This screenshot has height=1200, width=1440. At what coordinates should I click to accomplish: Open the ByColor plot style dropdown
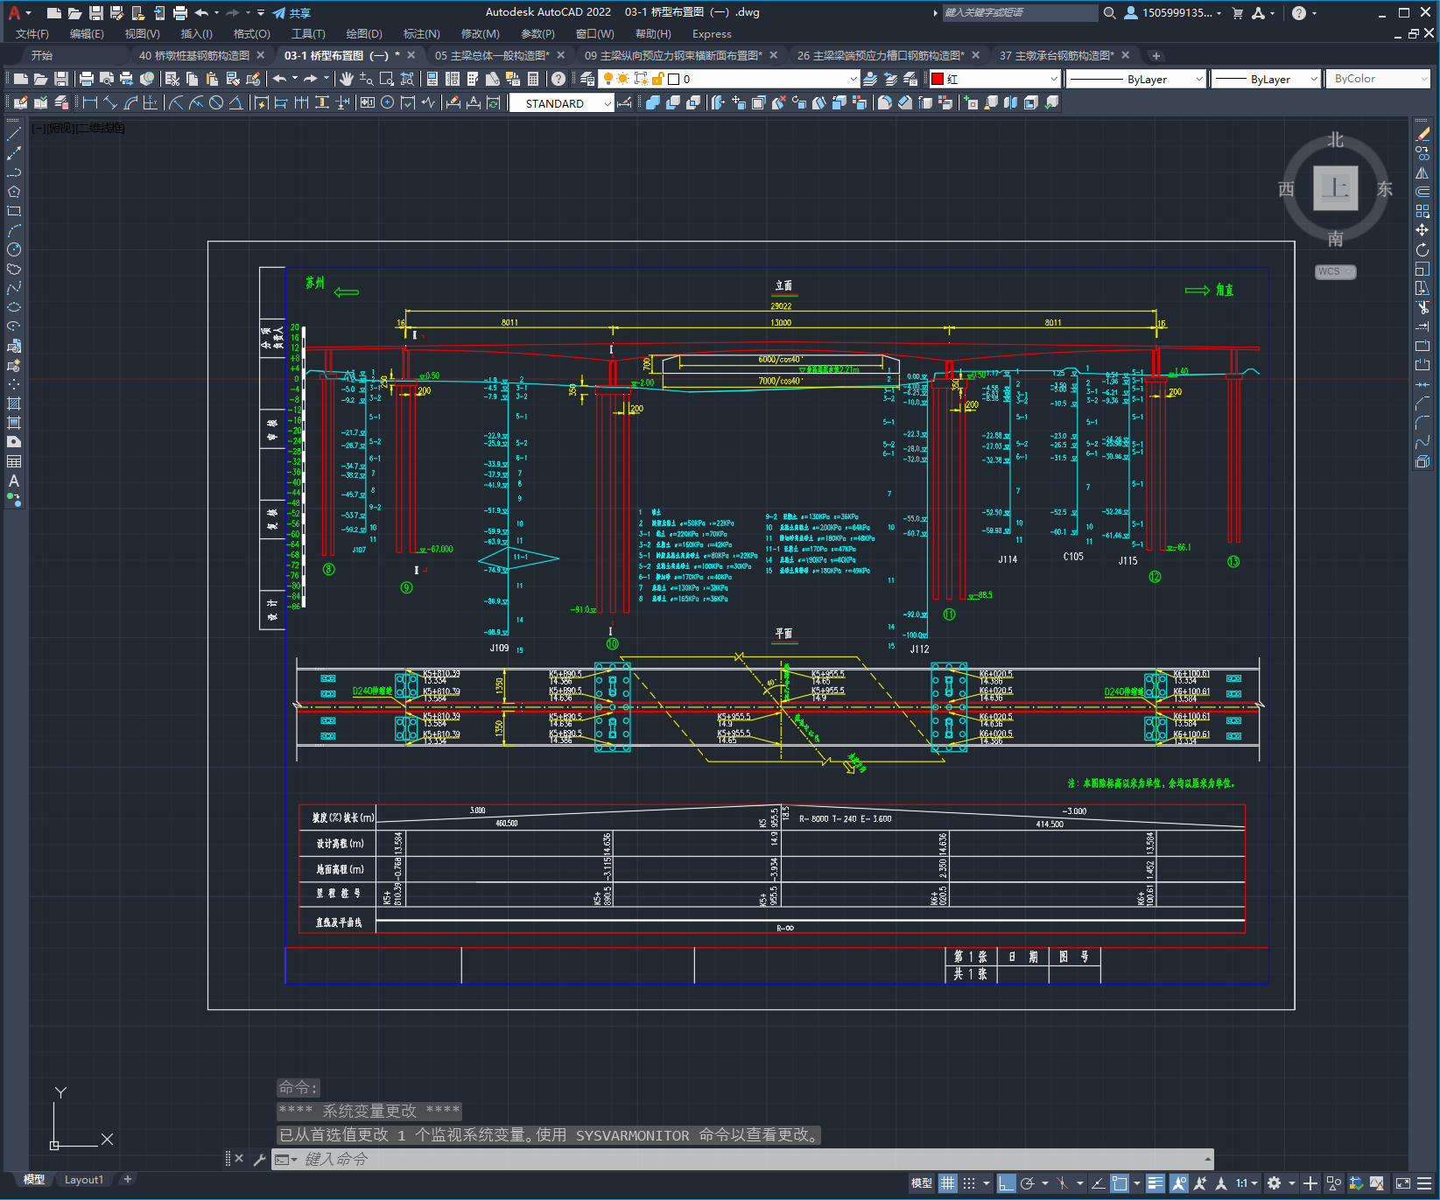pos(1380,79)
